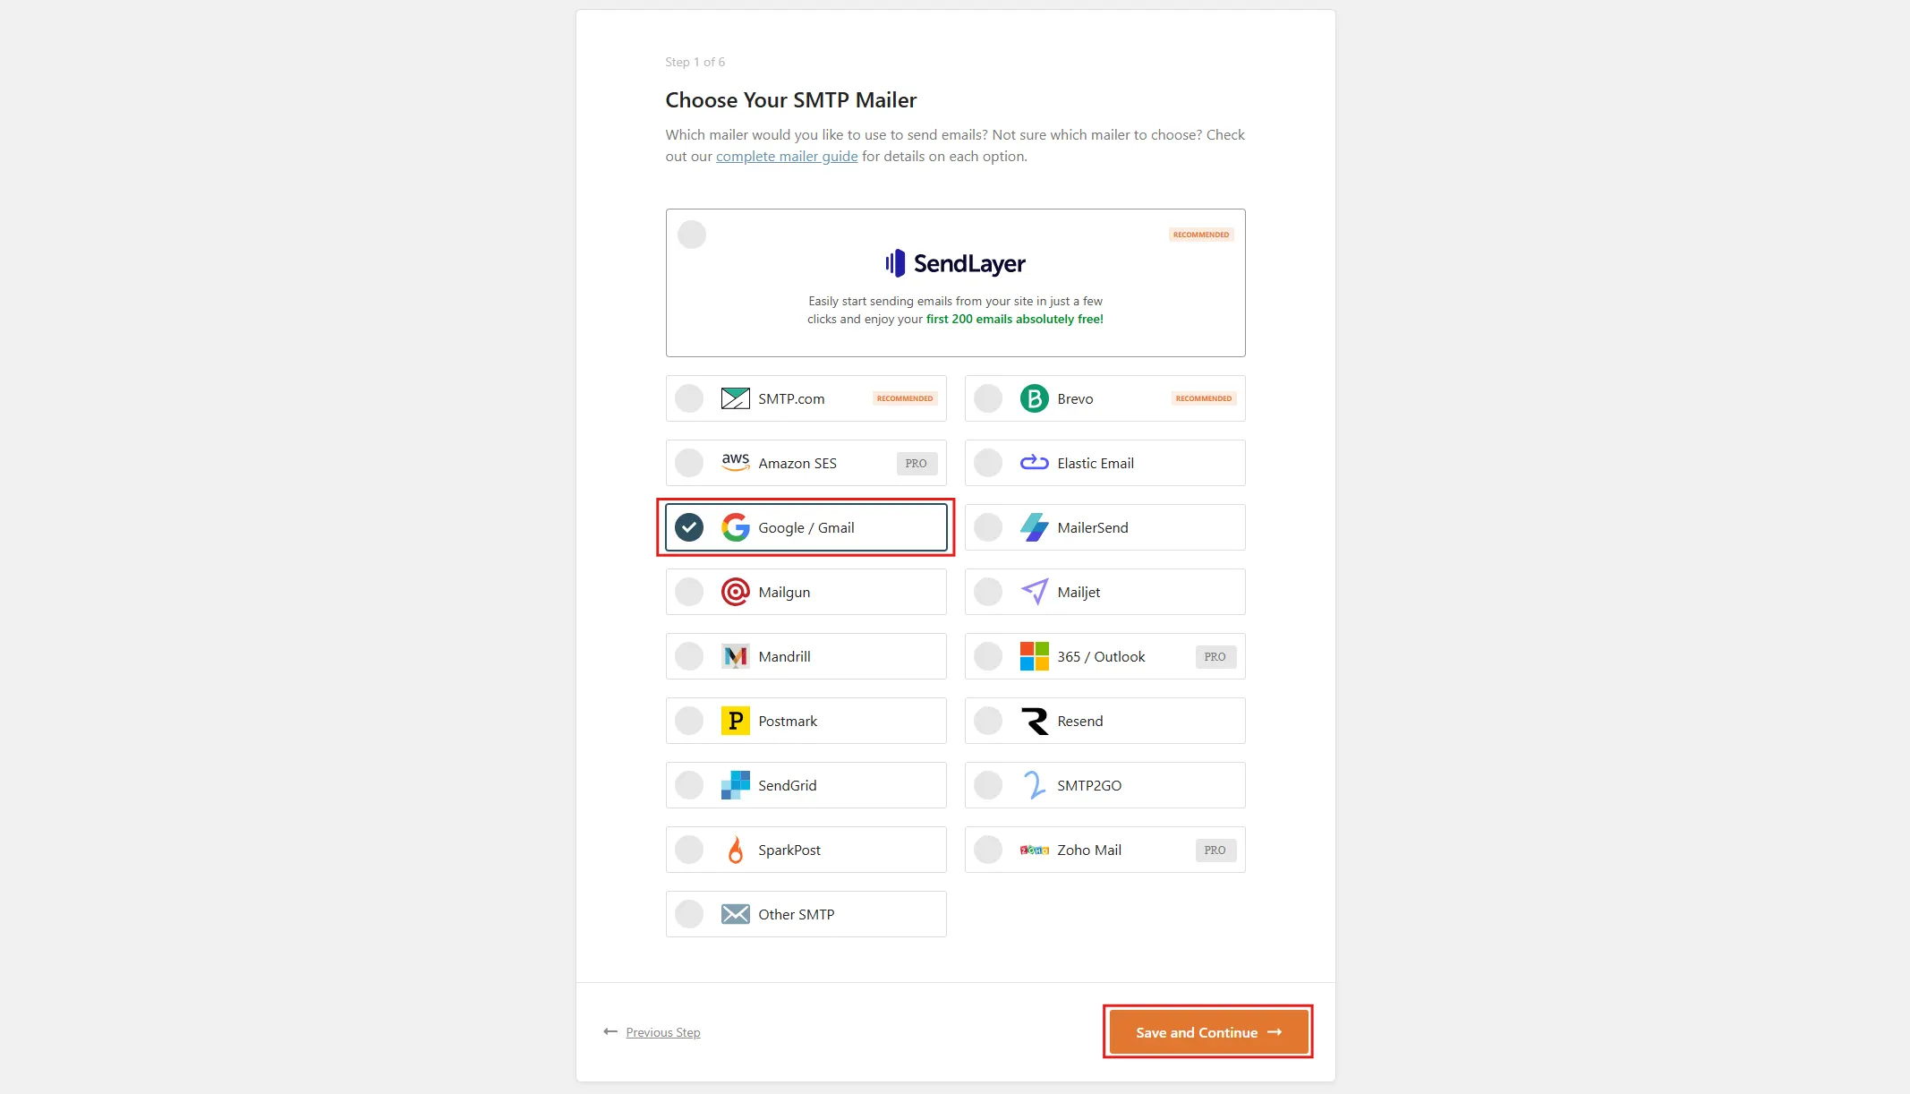
Task: Click the checked Google / Gmail radio
Action: coord(689,527)
